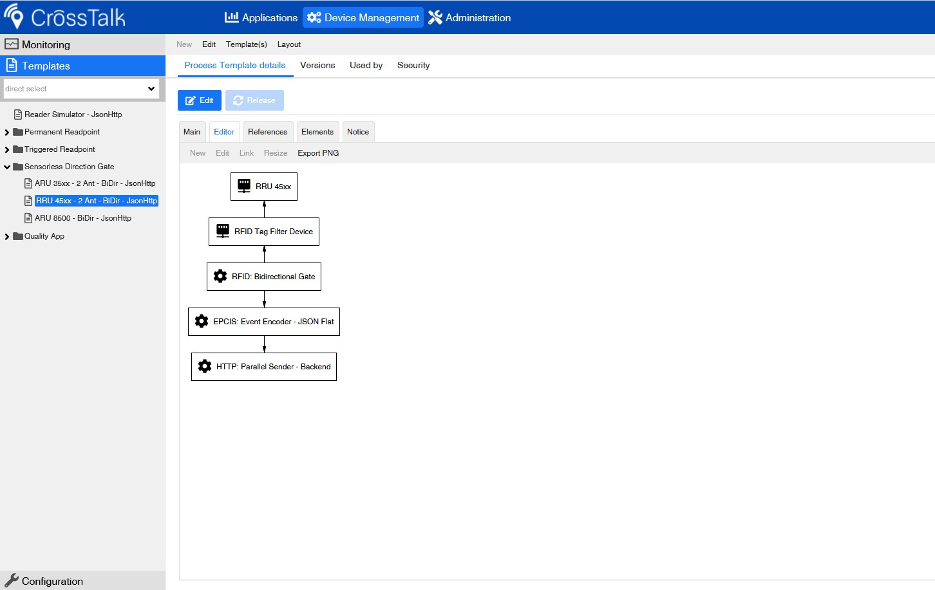The image size is (935, 590).
Task: Collapse the Sensorless Direction Gate folder
Action: (x=7, y=167)
